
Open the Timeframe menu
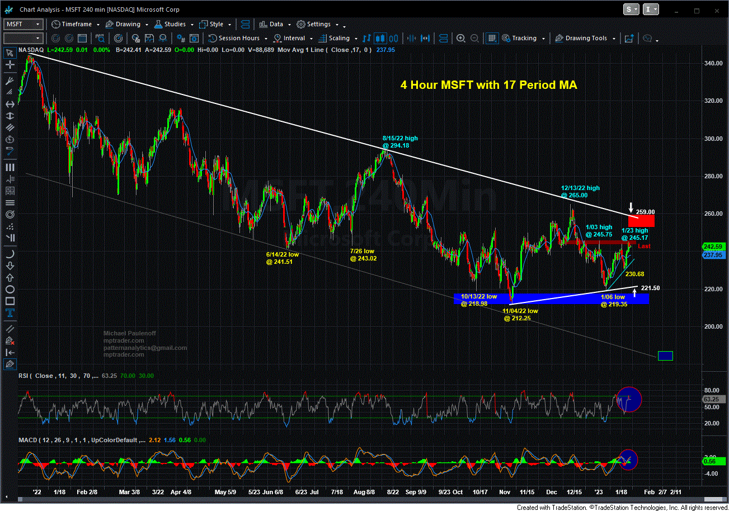point(70,24)
